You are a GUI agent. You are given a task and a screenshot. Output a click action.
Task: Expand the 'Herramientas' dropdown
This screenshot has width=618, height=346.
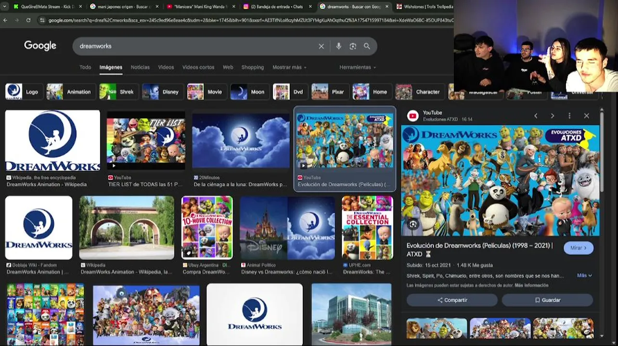[358, 67]
